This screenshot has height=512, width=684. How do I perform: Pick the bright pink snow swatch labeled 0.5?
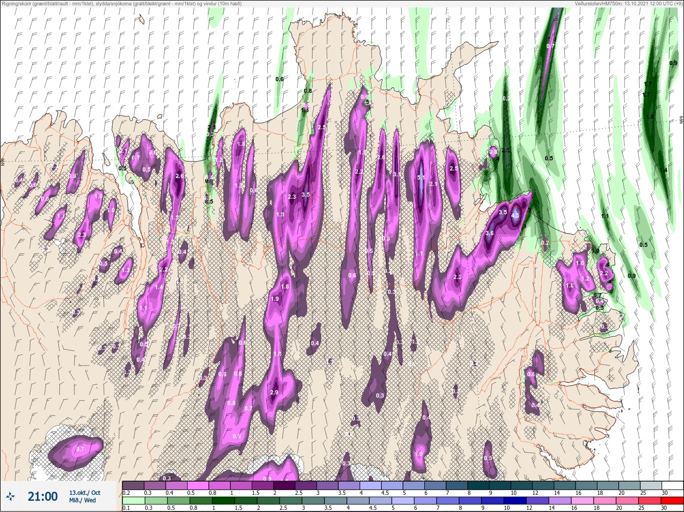(198, 486)
